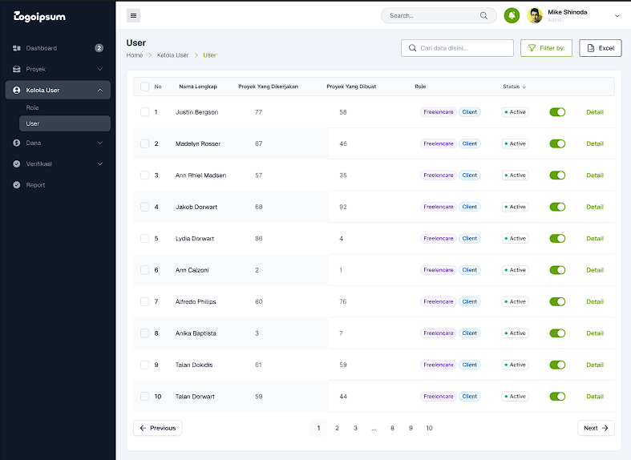Click the Excel file icon
Screen dimensions: 631x460
(591, 48)
